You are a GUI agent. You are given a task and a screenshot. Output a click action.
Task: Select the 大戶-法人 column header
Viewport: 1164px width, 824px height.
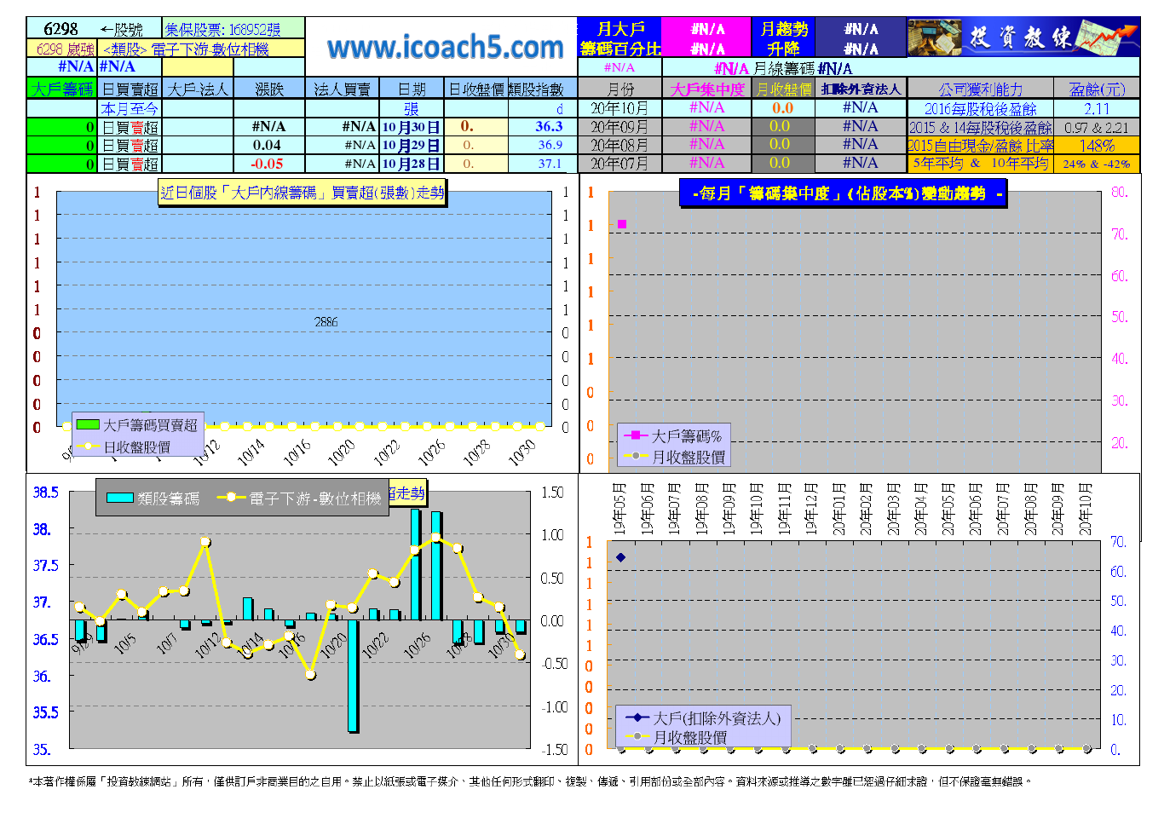[198, 89]
